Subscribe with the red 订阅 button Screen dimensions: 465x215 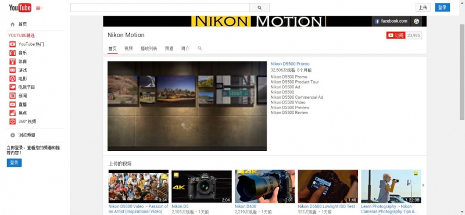coord(396,35)
